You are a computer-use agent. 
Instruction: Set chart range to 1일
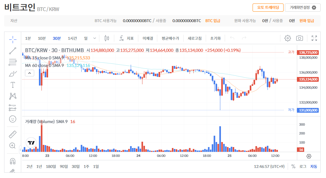click(x=96, y=166)
